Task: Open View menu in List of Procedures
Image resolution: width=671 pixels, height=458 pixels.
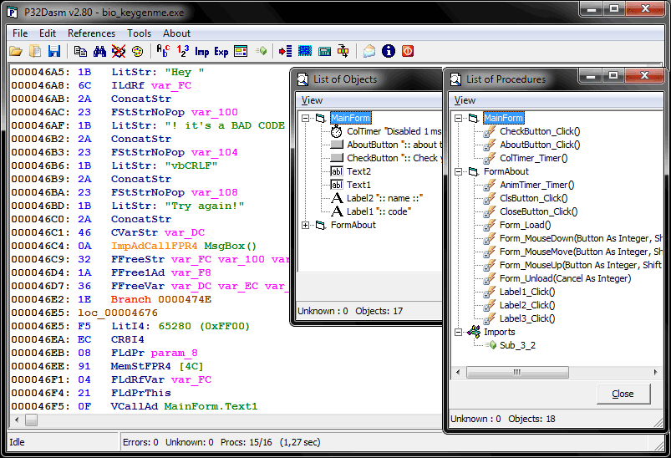Action: coord(465,100)
